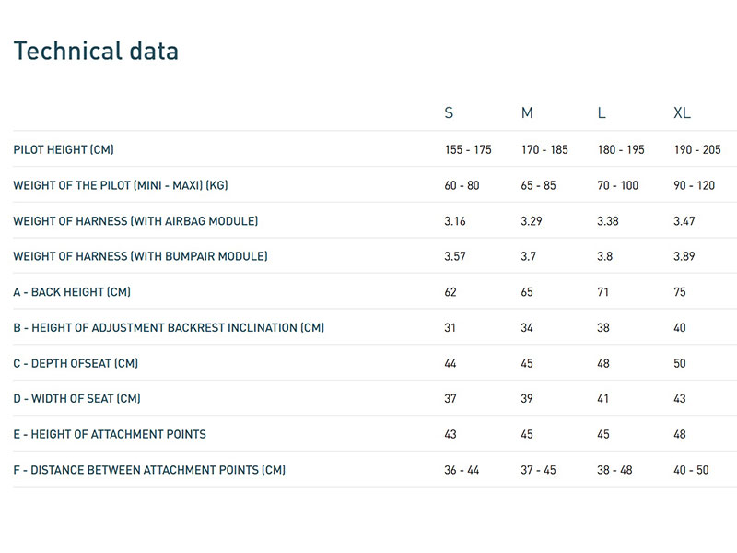737x553 pixels.
Task: Select the 90 - 120 pilot weight value
Action: coord(694,185)
